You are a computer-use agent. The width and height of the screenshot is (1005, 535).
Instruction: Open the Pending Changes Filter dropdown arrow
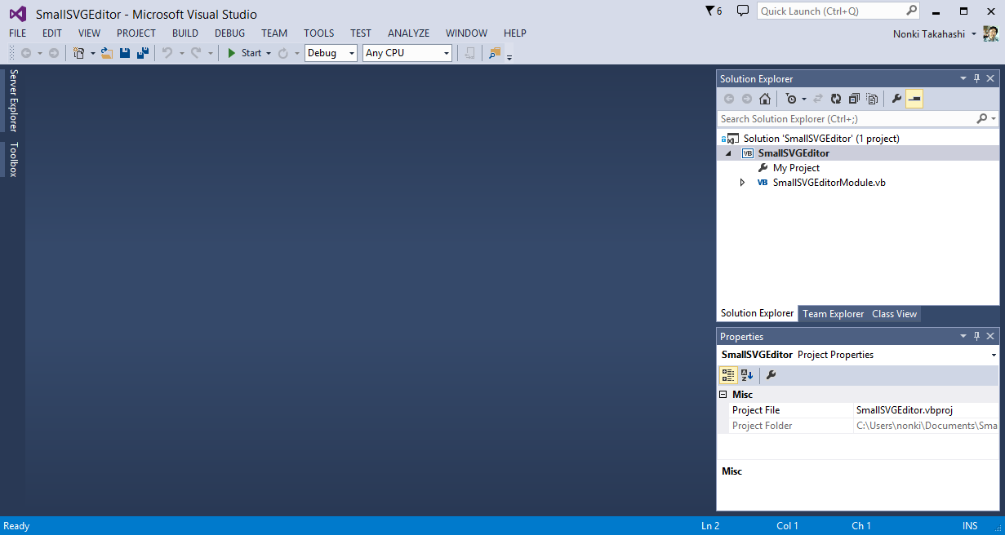803,99
